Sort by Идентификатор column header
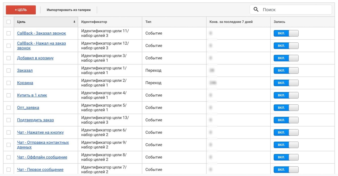Viewport: 338px width, 176px height. (x=94, y=22)
